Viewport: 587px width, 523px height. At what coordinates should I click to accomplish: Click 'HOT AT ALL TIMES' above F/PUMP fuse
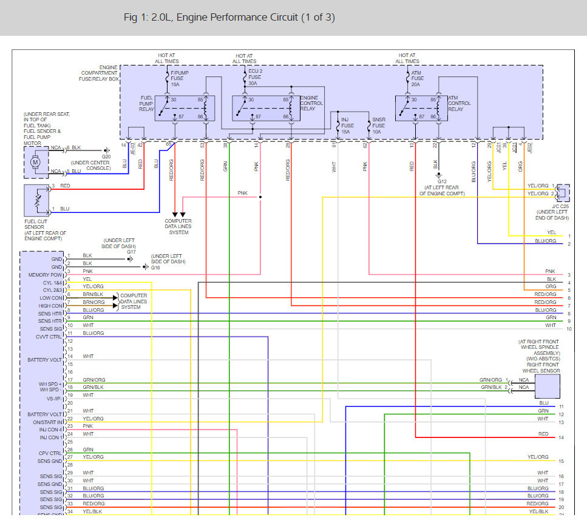[x=166, y=58]
